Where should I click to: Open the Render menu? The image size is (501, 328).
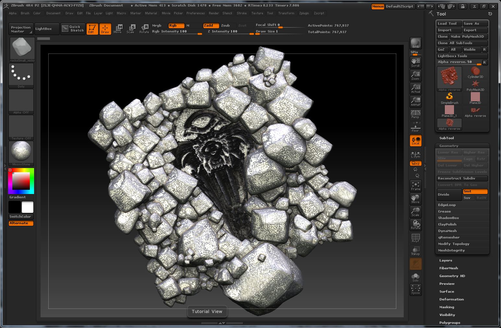(x=214, y=13)
